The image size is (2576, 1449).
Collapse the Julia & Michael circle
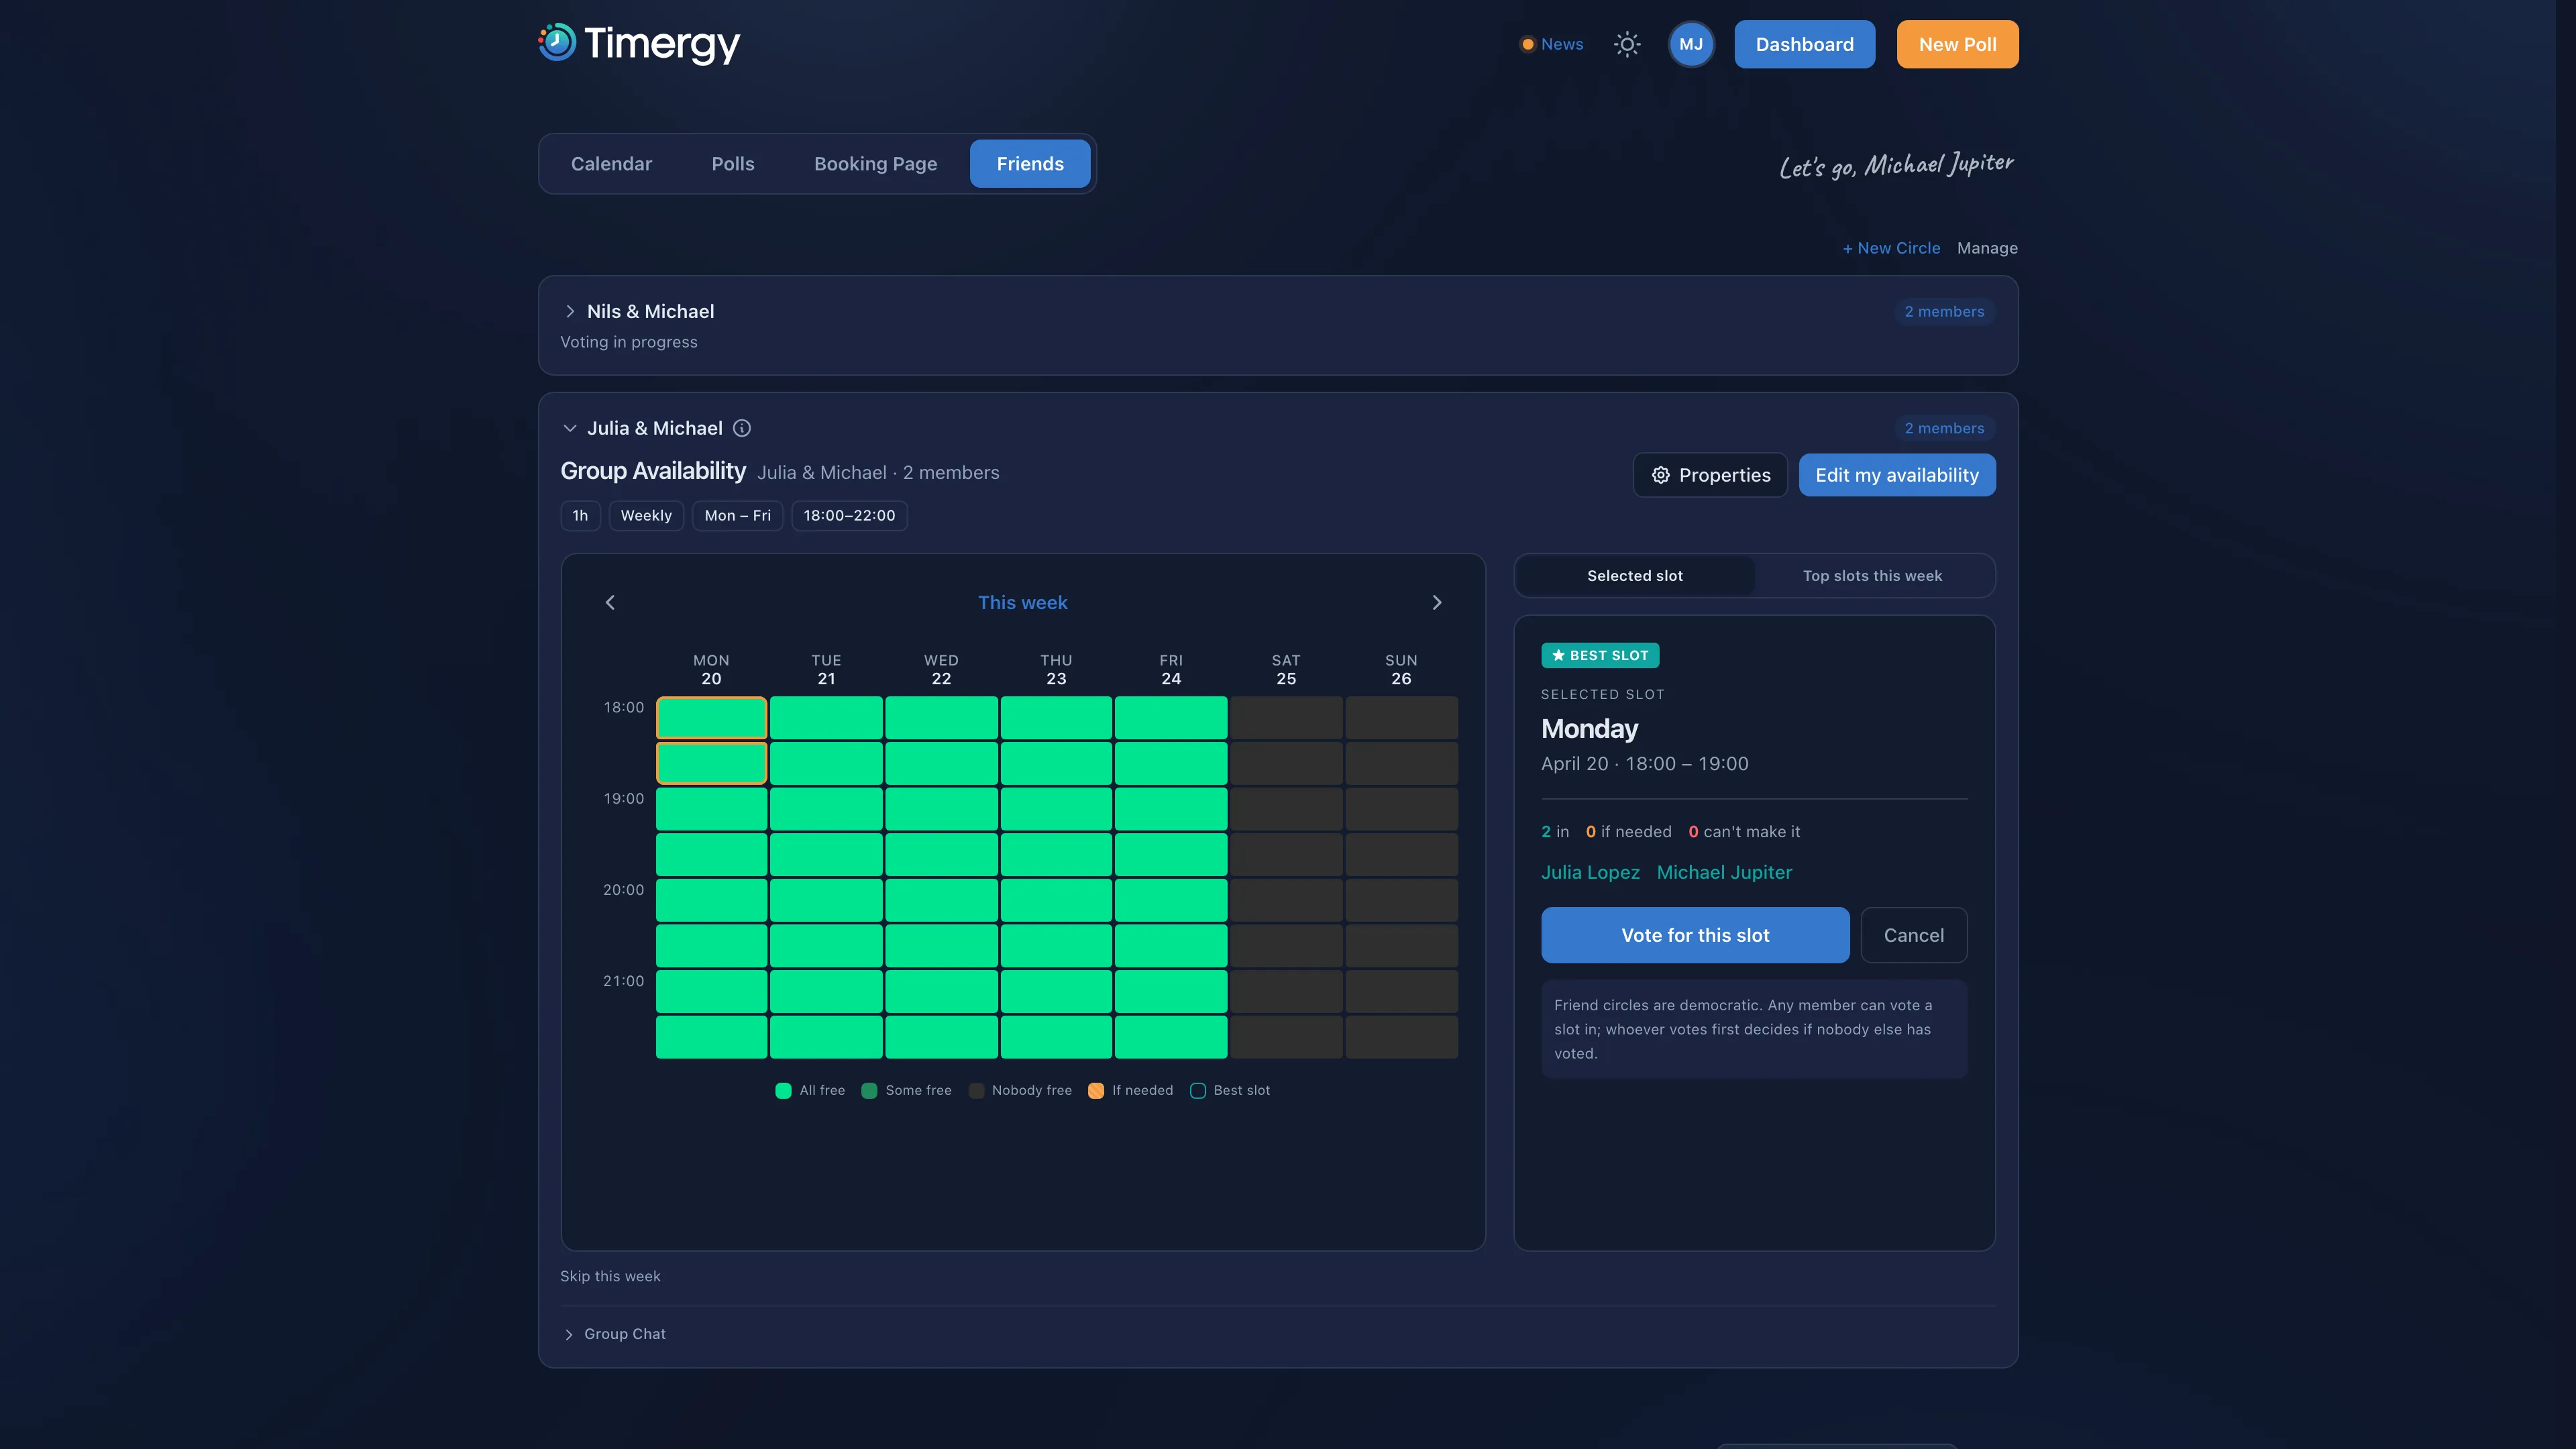(x=570, y=428)
